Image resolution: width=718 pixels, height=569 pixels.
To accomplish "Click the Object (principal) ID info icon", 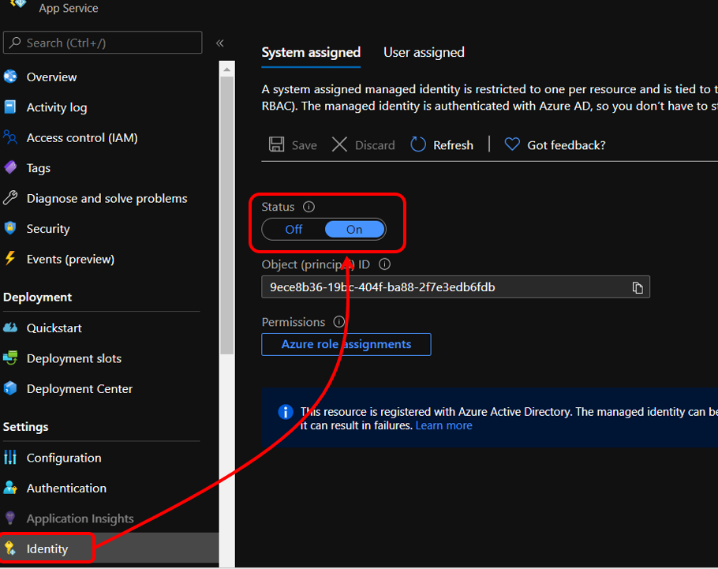I will tap(385, 264).
